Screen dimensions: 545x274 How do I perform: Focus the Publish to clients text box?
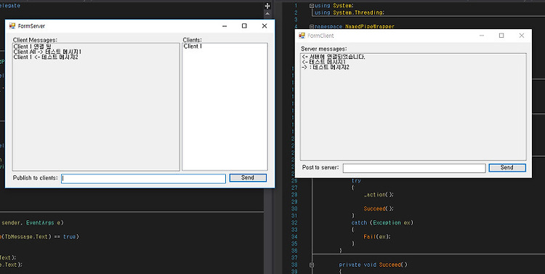[144, 178]
